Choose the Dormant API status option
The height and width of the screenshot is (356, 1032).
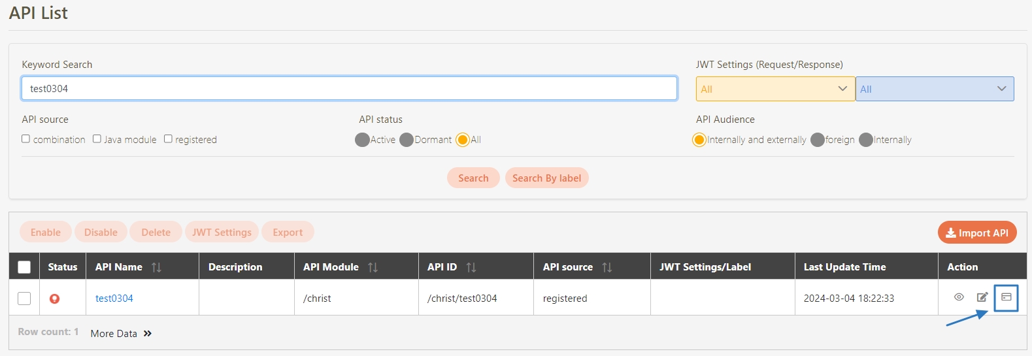click(x=406, y=140)
